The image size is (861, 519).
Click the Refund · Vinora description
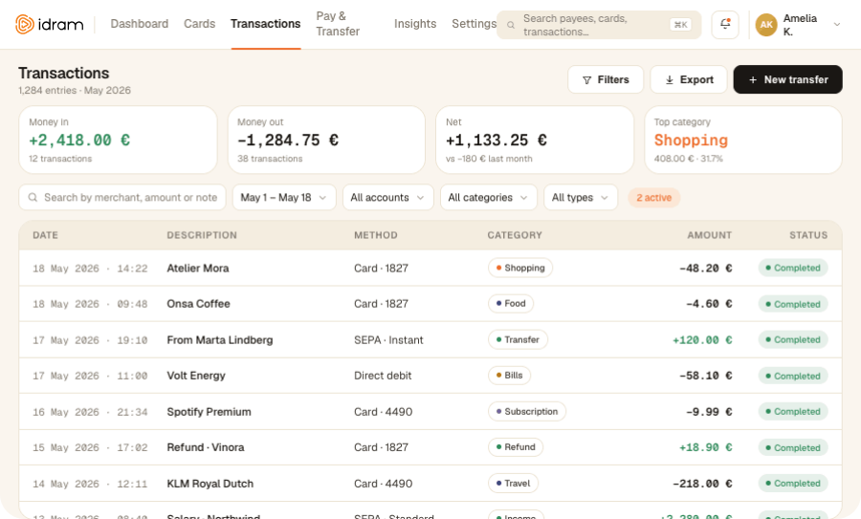pos(206,447)
